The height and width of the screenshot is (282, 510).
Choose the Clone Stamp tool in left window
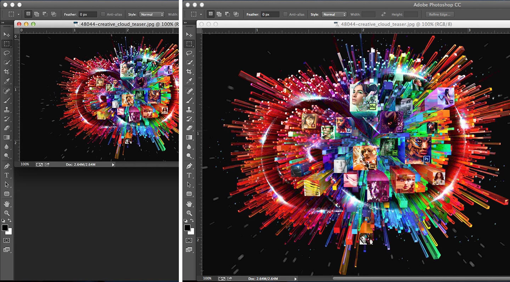(x=7, y=110)
